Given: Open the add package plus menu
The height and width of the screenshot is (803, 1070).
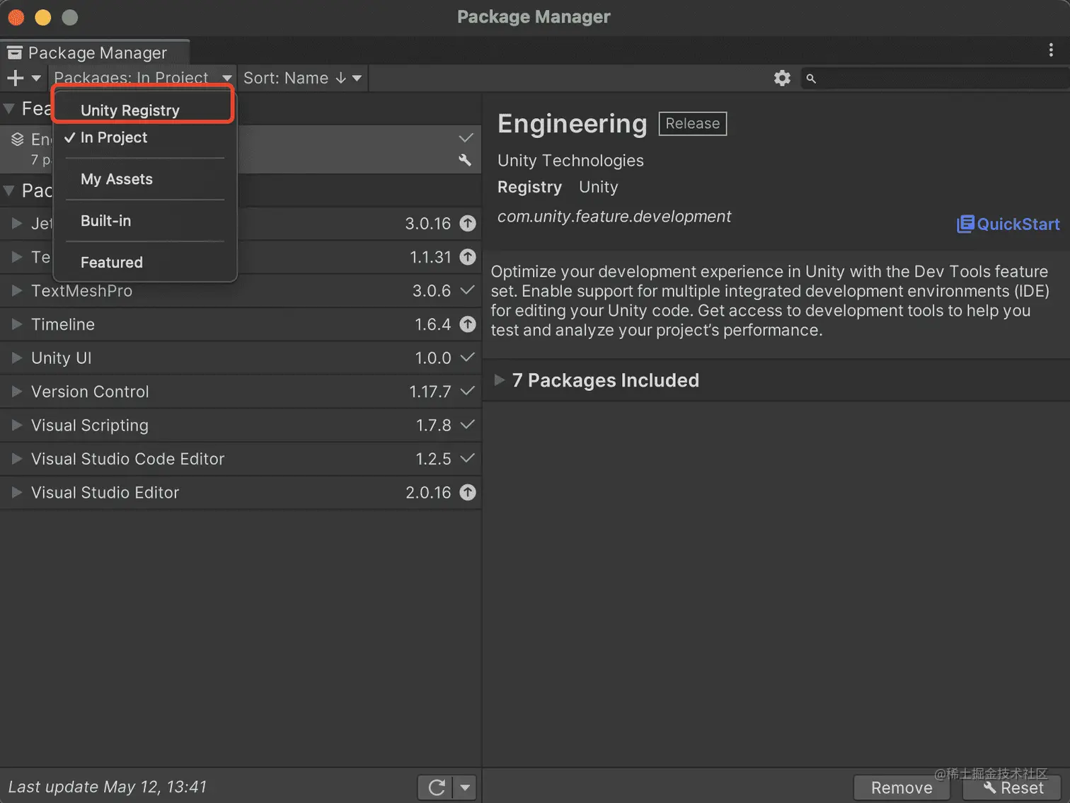Looking at the screenshot, I should pos(23,78).
